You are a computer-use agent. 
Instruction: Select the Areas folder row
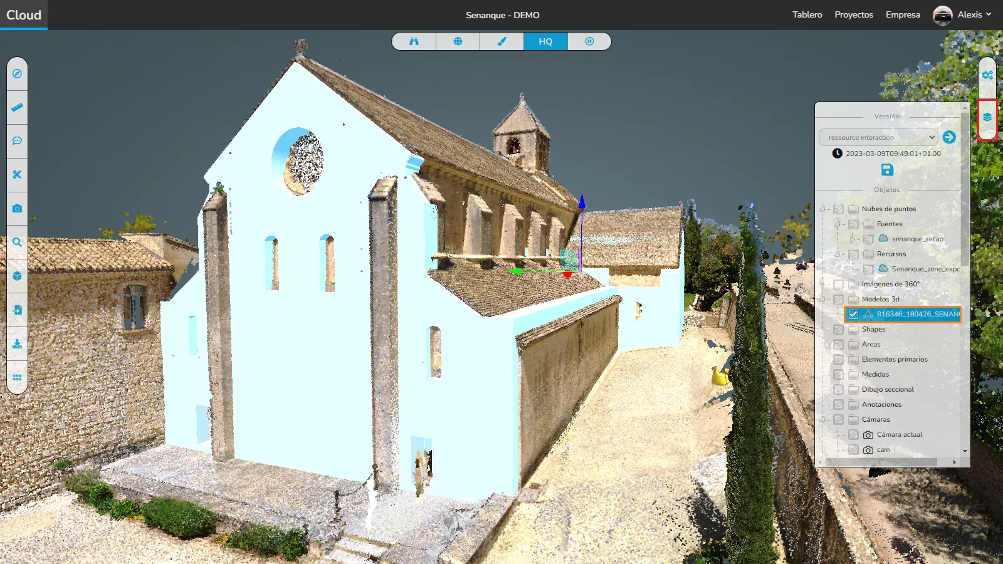tap(871, 344)
